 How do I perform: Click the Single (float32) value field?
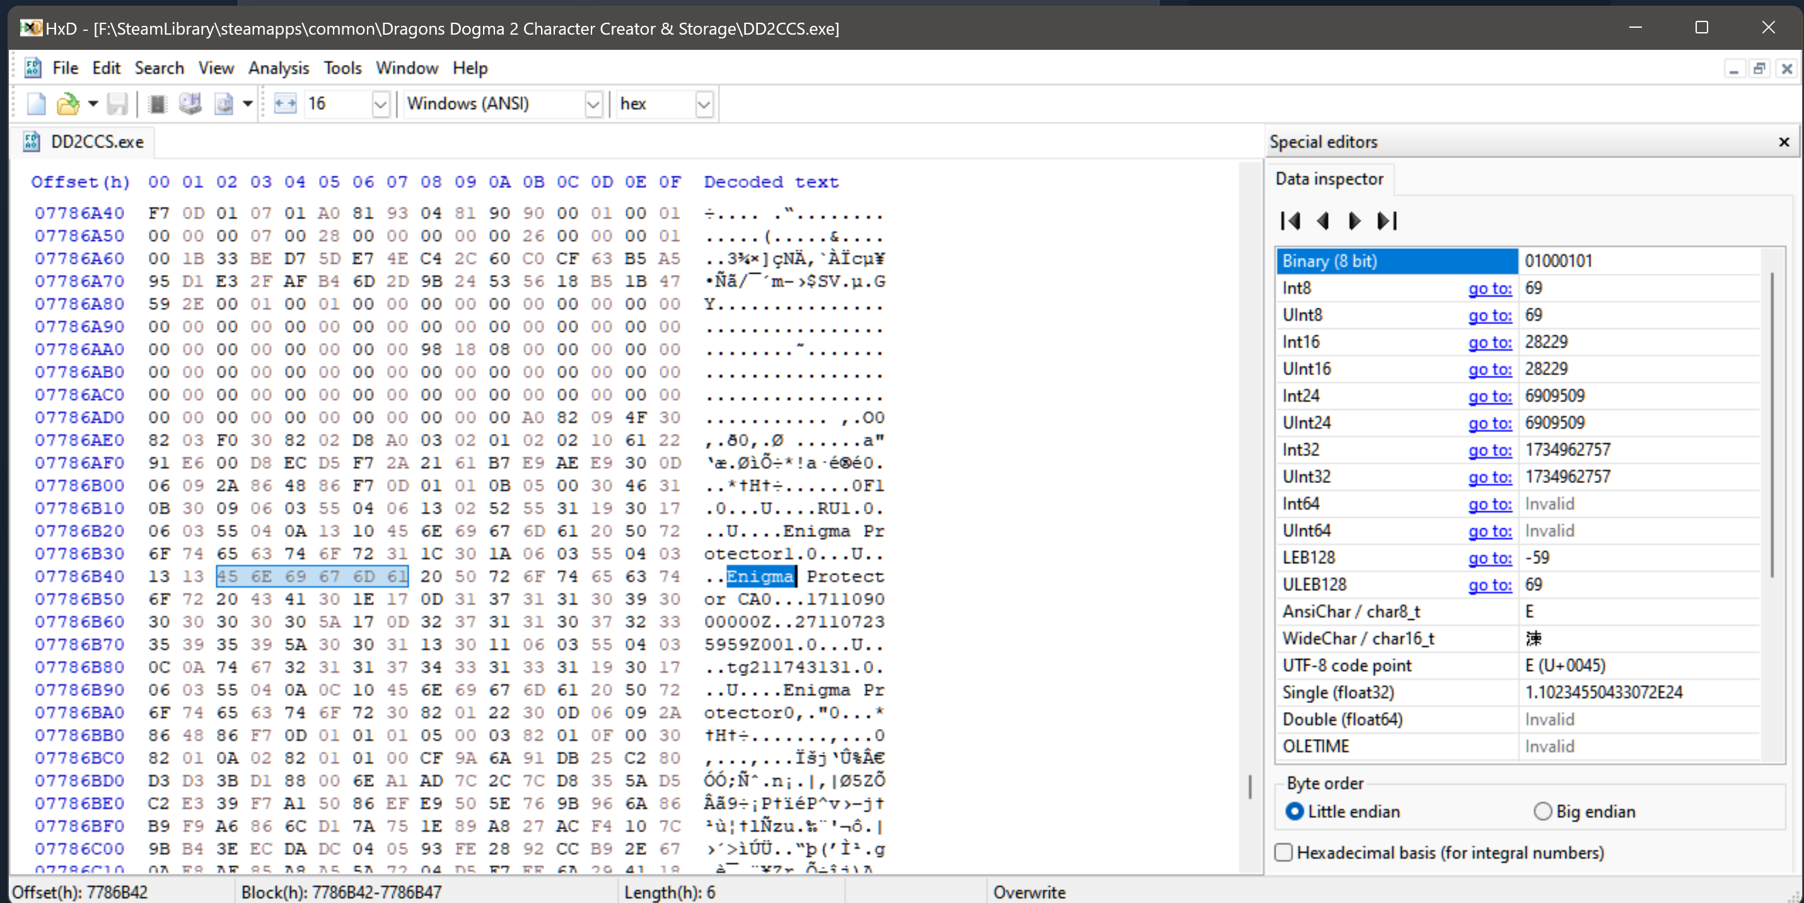coord(1639,693)
